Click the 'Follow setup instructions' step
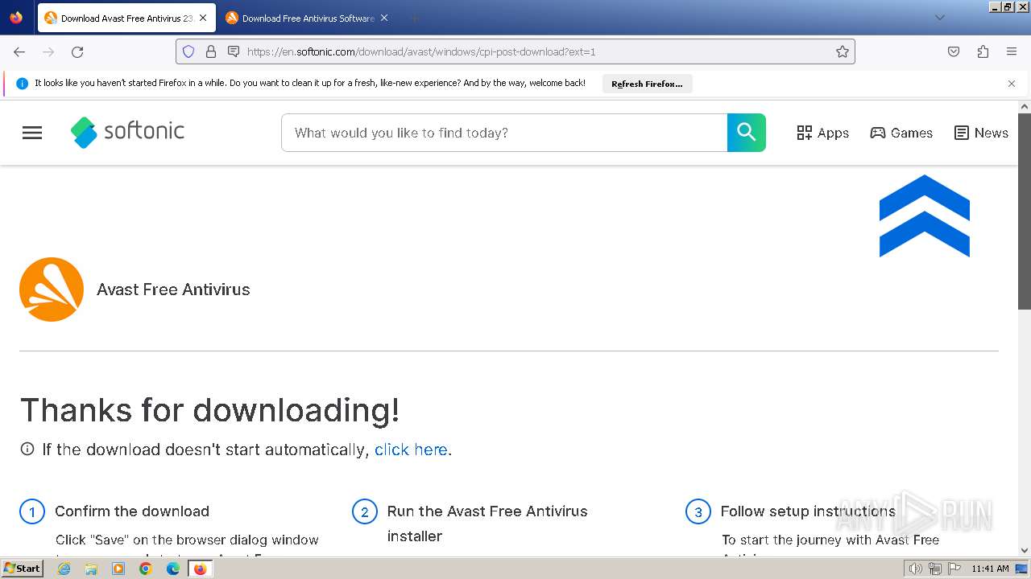1031x579 pixels. click(x=808, y=511)
